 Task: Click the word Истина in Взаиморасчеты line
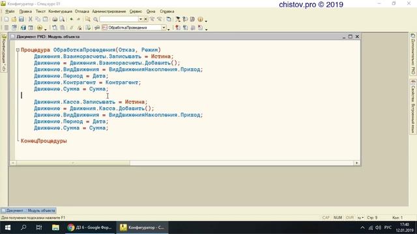click(161, 57)
